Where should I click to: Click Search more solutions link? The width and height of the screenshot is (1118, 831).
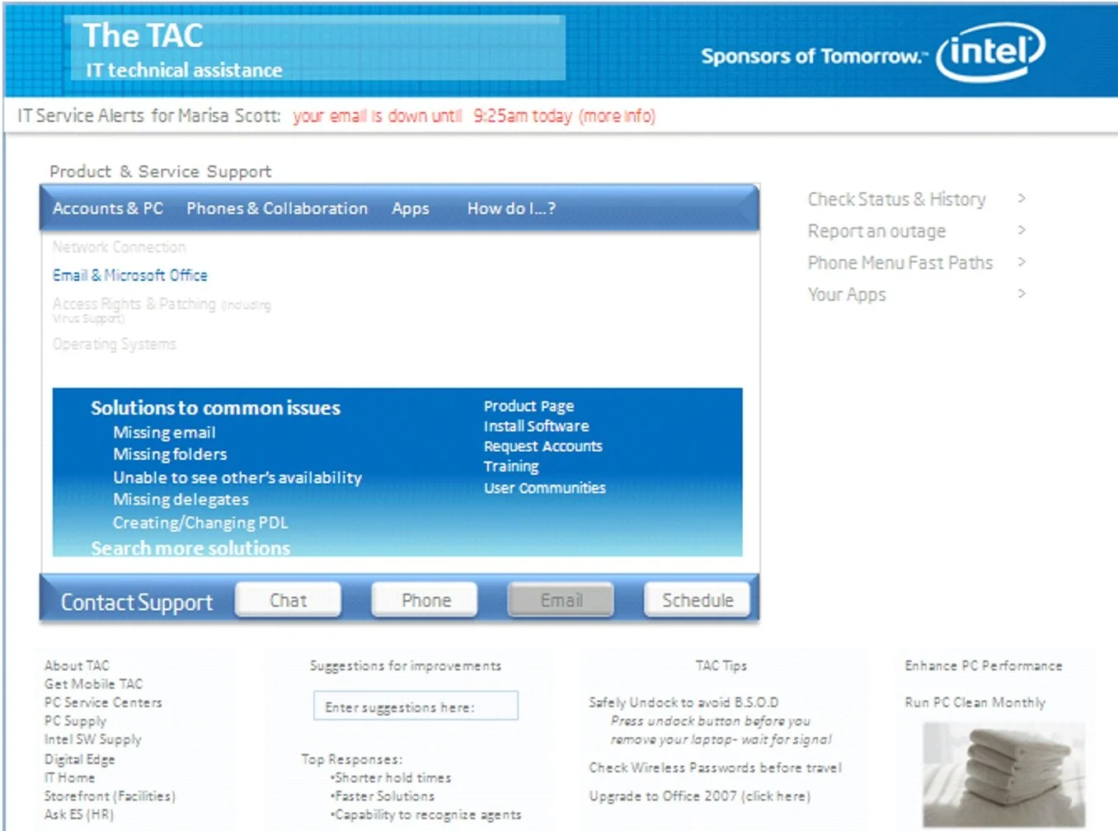click(x=190, y=547)
